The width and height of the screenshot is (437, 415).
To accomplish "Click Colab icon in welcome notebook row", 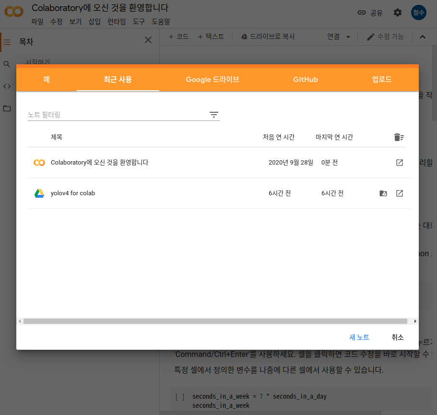I will (x=39, y=163).
